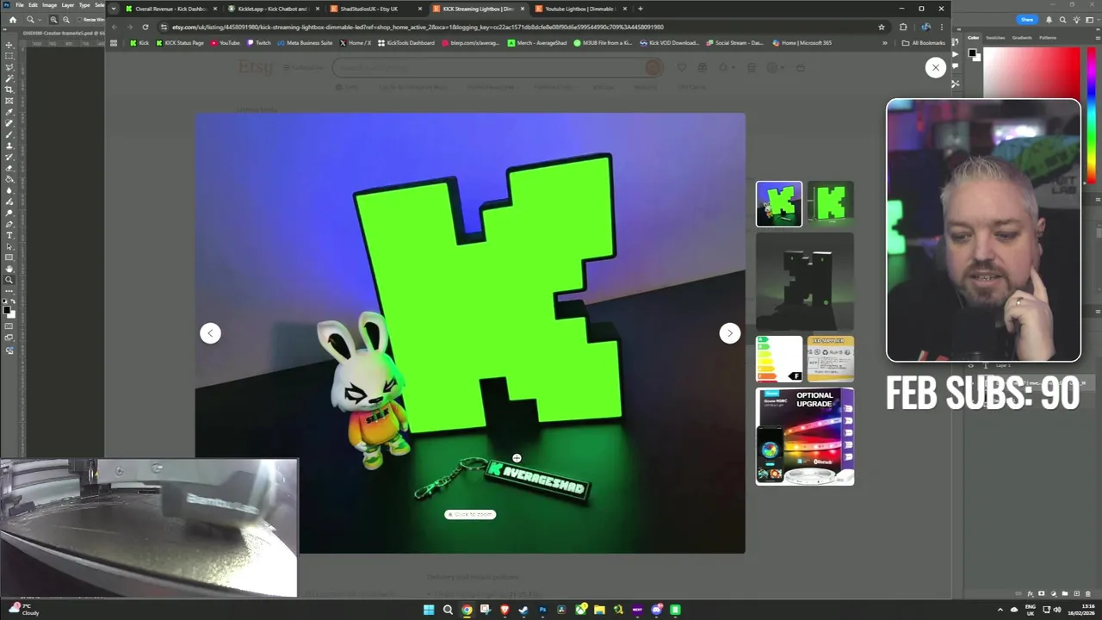Open the Twitch bookmark
The image size is (1102, 620).
[259, 42]
